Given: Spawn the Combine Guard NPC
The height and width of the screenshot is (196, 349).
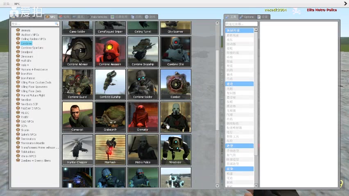Looking at the screenshot, I should coord(77,85).
